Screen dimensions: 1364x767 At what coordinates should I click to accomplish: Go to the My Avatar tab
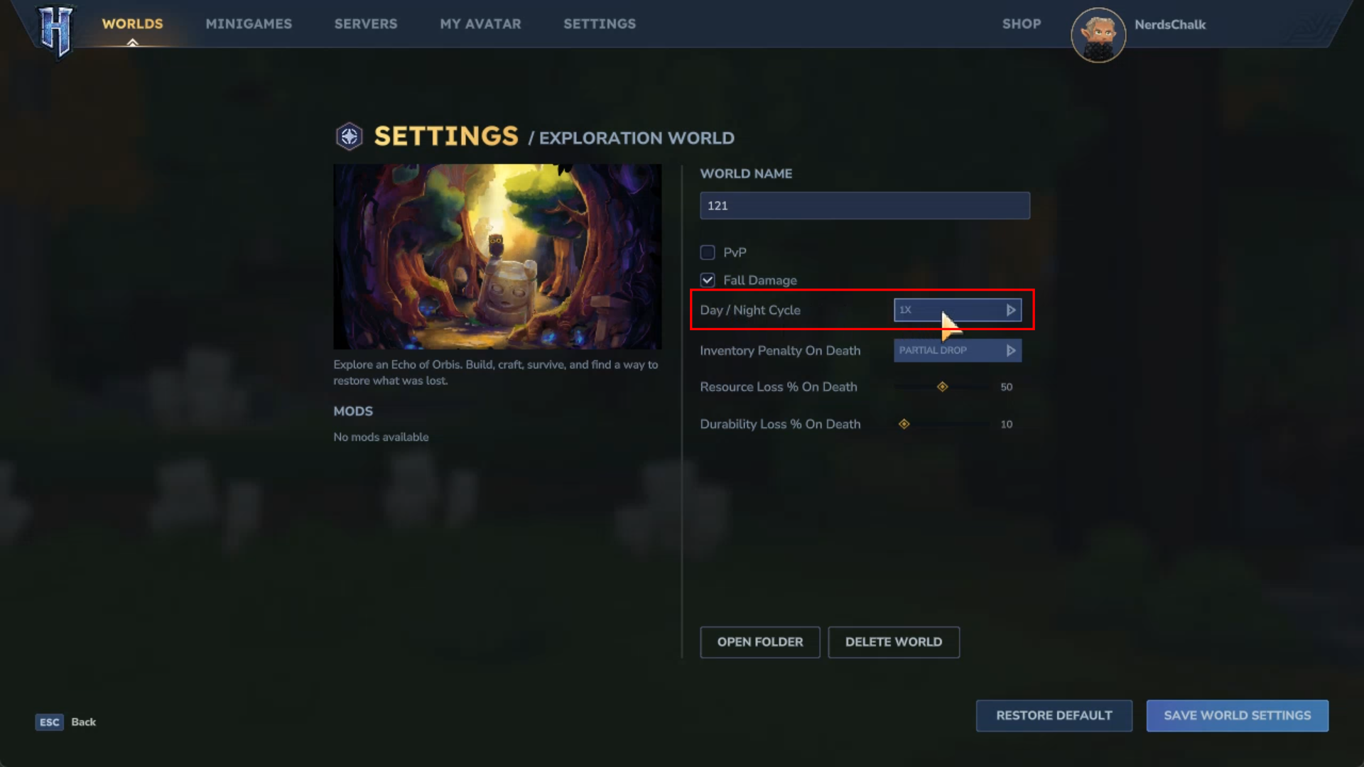point(480,23)
